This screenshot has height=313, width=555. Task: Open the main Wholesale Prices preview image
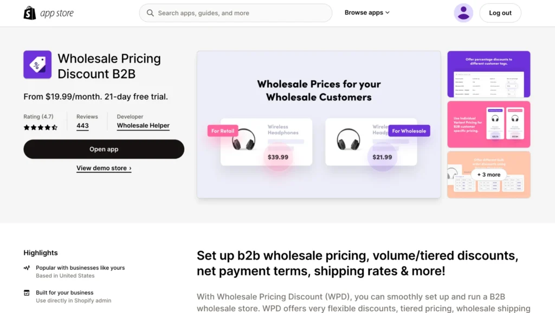319,124
